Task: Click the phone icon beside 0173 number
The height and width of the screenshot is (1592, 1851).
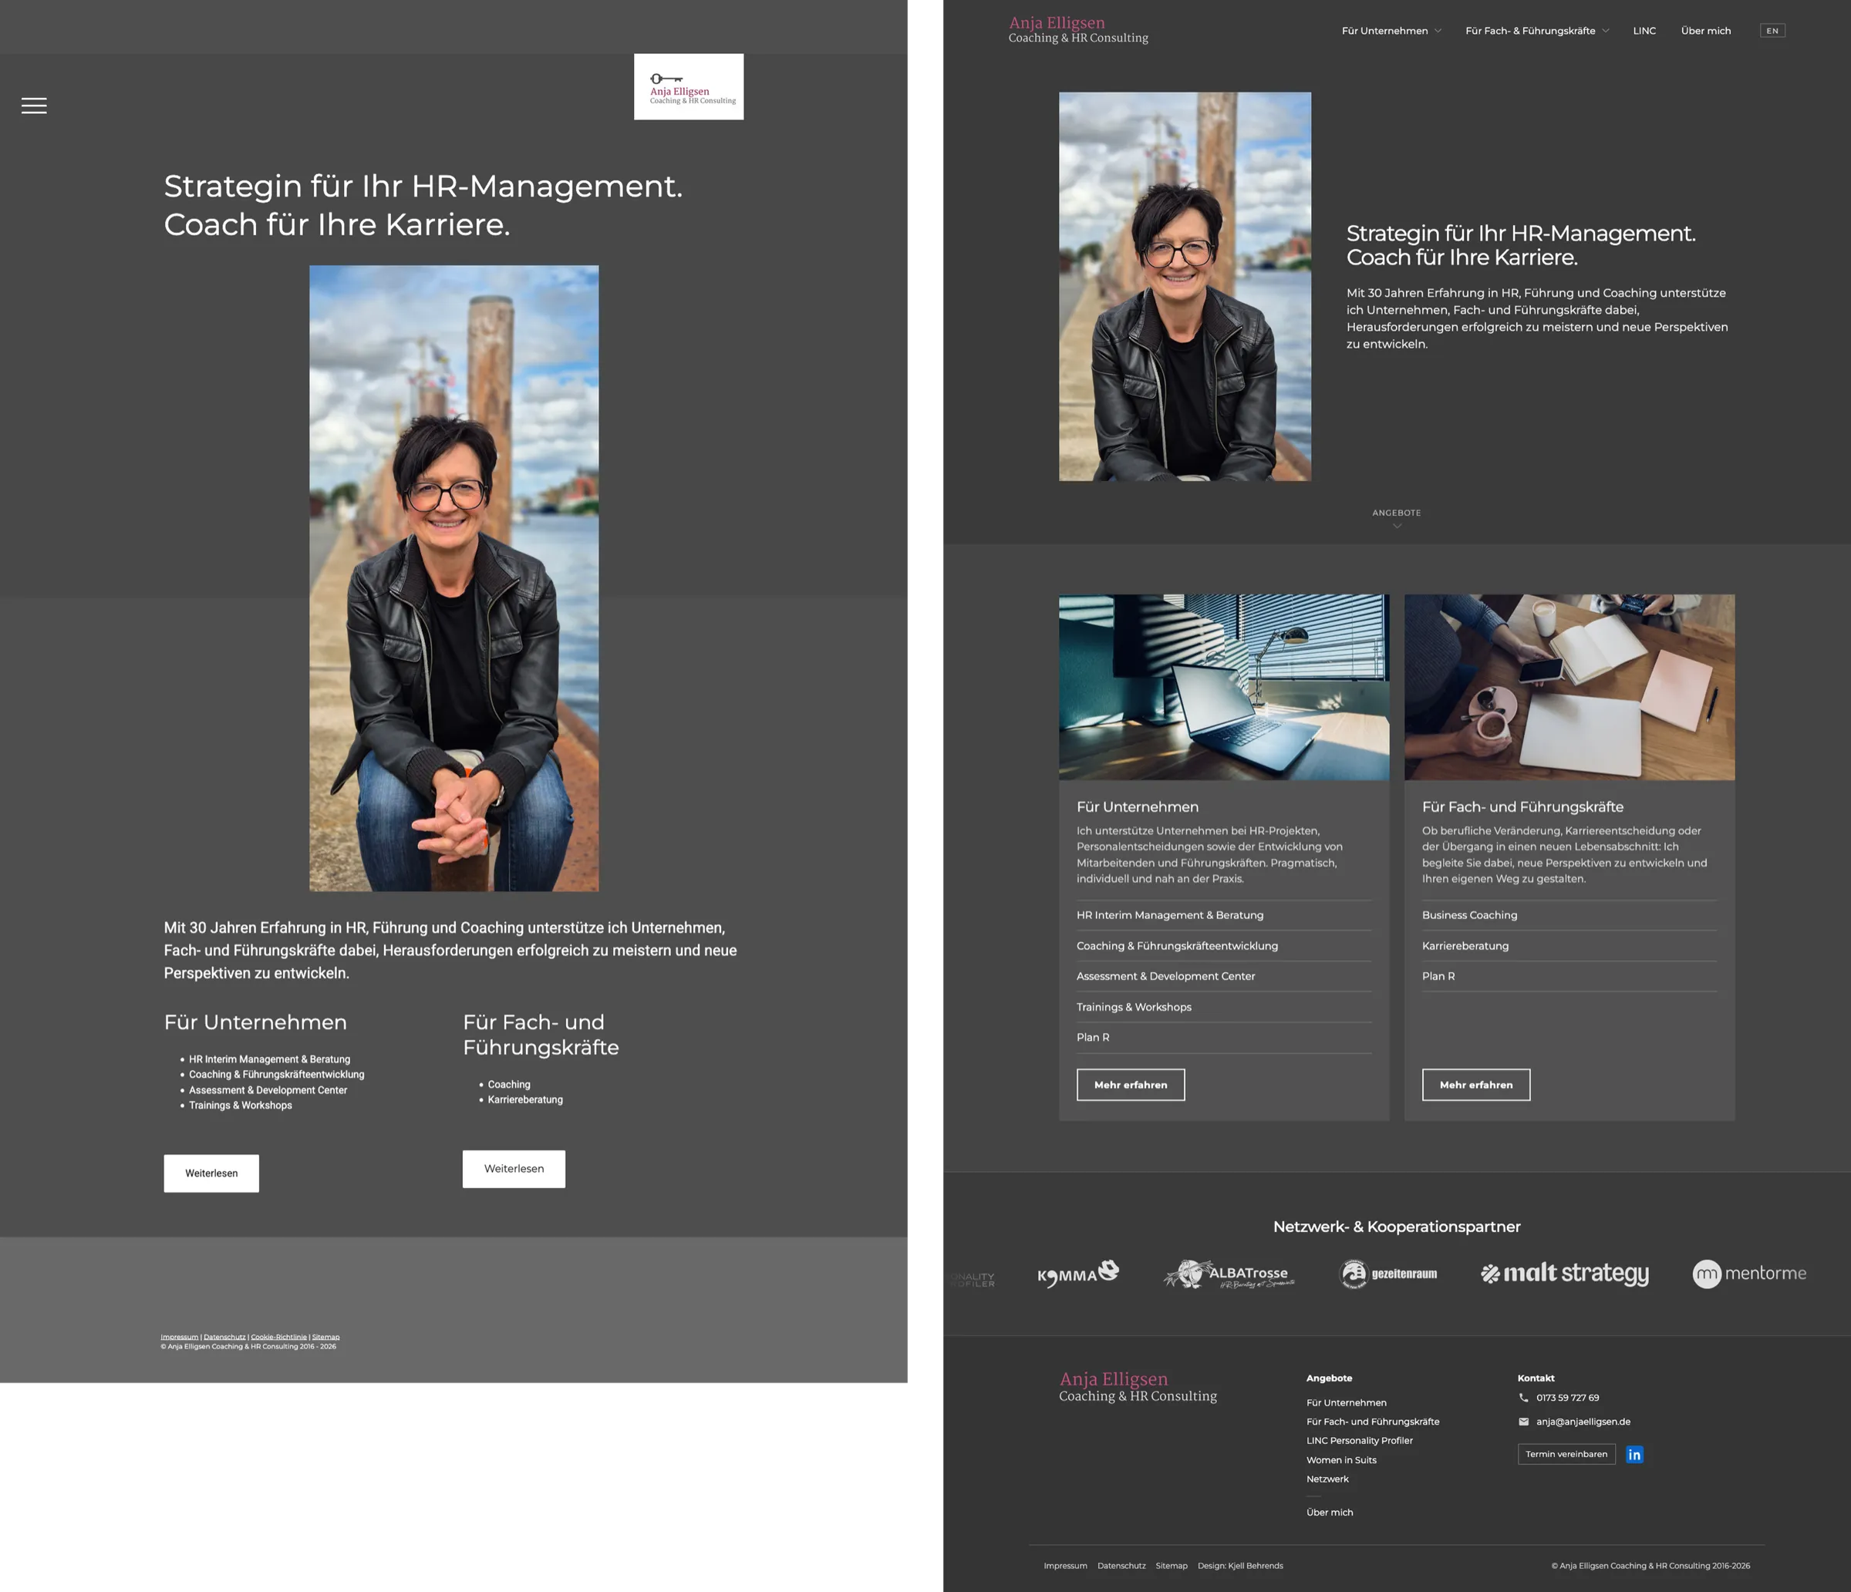Action: (1523, 1398)
